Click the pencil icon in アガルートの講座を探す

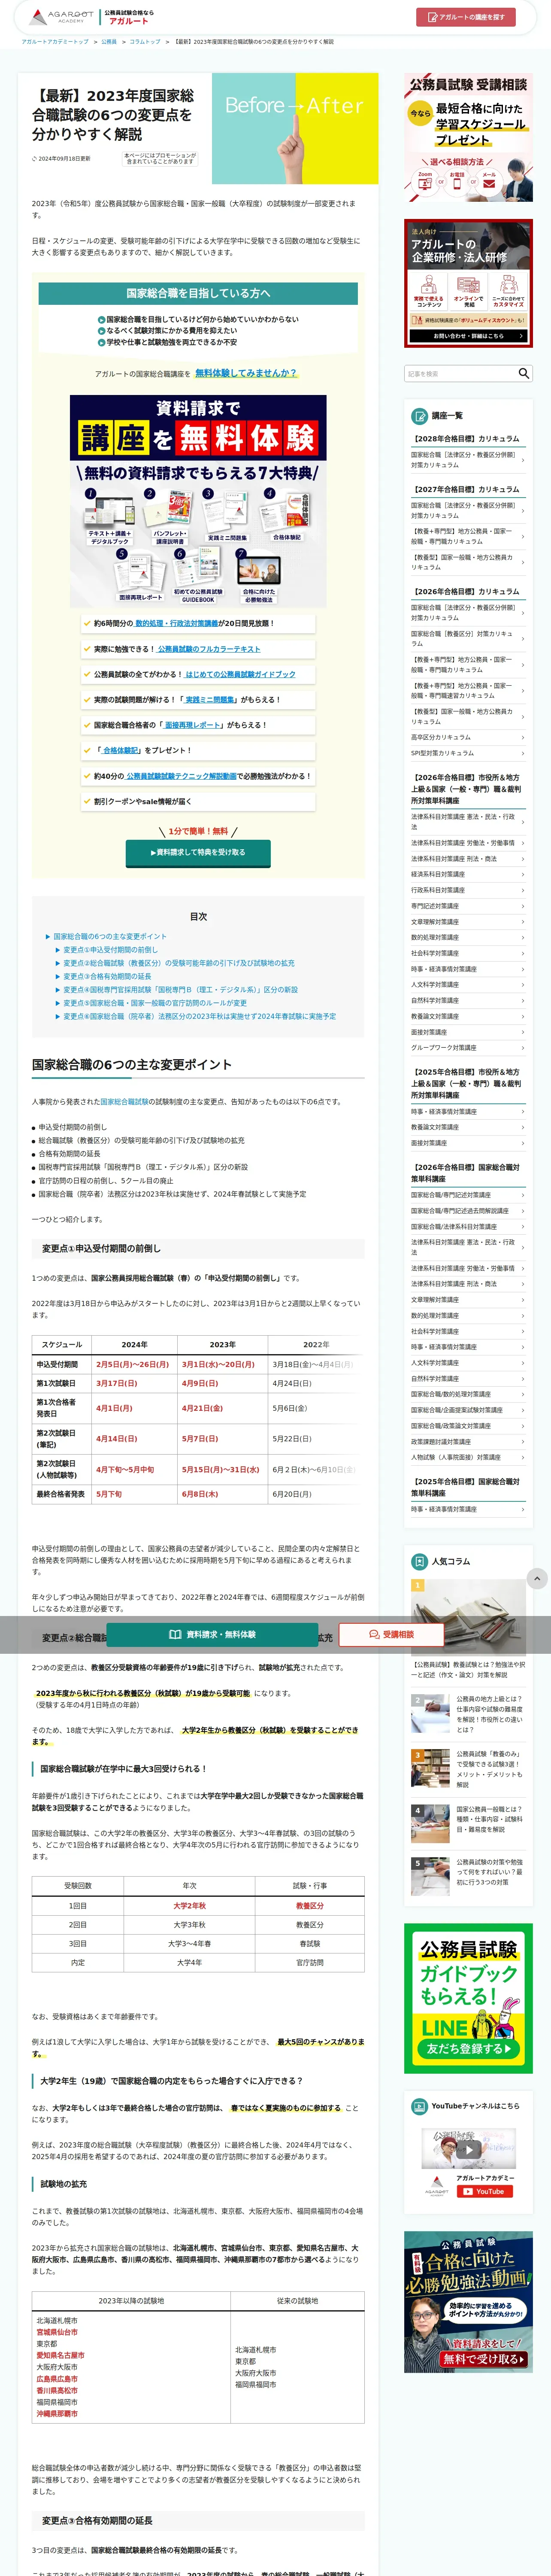click(x=432, y=17)
